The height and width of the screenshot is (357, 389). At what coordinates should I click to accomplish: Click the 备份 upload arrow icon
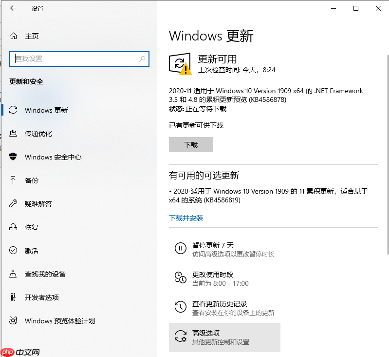coord(13,180)
